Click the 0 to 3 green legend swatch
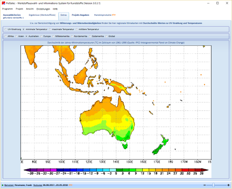 click(119, 170)
